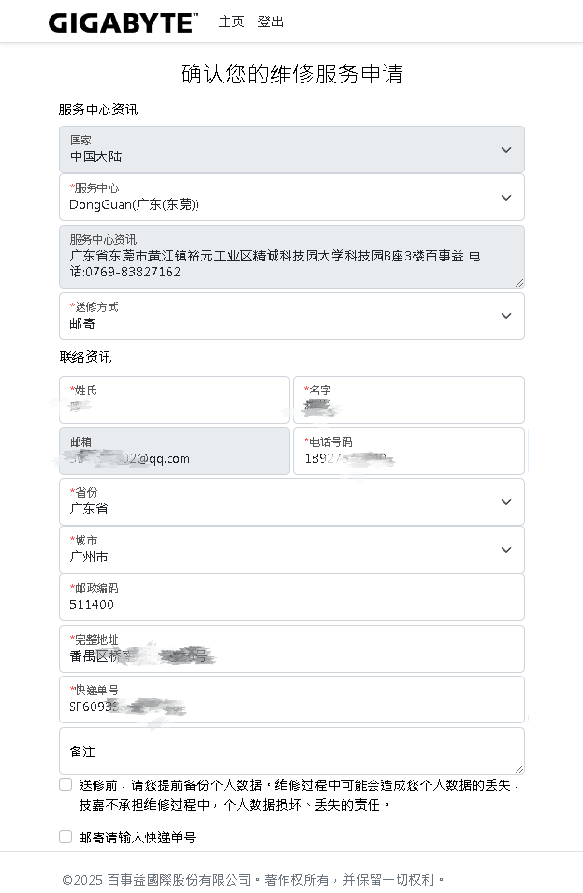583x893 pixels.
Task: Check the 邮寄请输入快递单号 checkbox
Action: (x=66, y=837)
